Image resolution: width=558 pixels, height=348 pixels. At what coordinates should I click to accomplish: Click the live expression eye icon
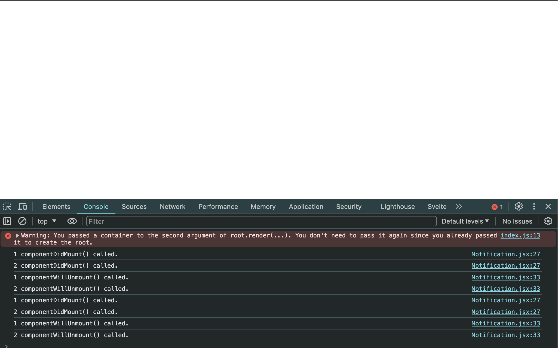click(72, 221)
